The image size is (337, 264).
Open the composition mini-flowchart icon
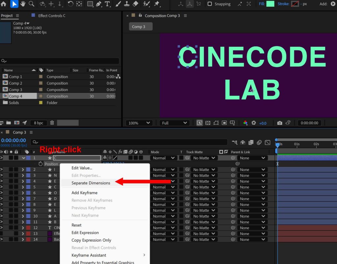(x=234, y=142)
